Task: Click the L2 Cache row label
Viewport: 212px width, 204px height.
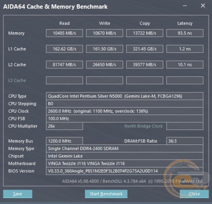Action: click(17, 65)
